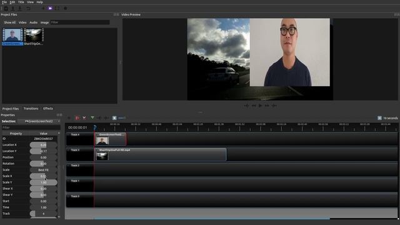Image resolution: width=400 pixels, height=225 pixels.
Task: Open the View menu
Action: coord(30,2)
